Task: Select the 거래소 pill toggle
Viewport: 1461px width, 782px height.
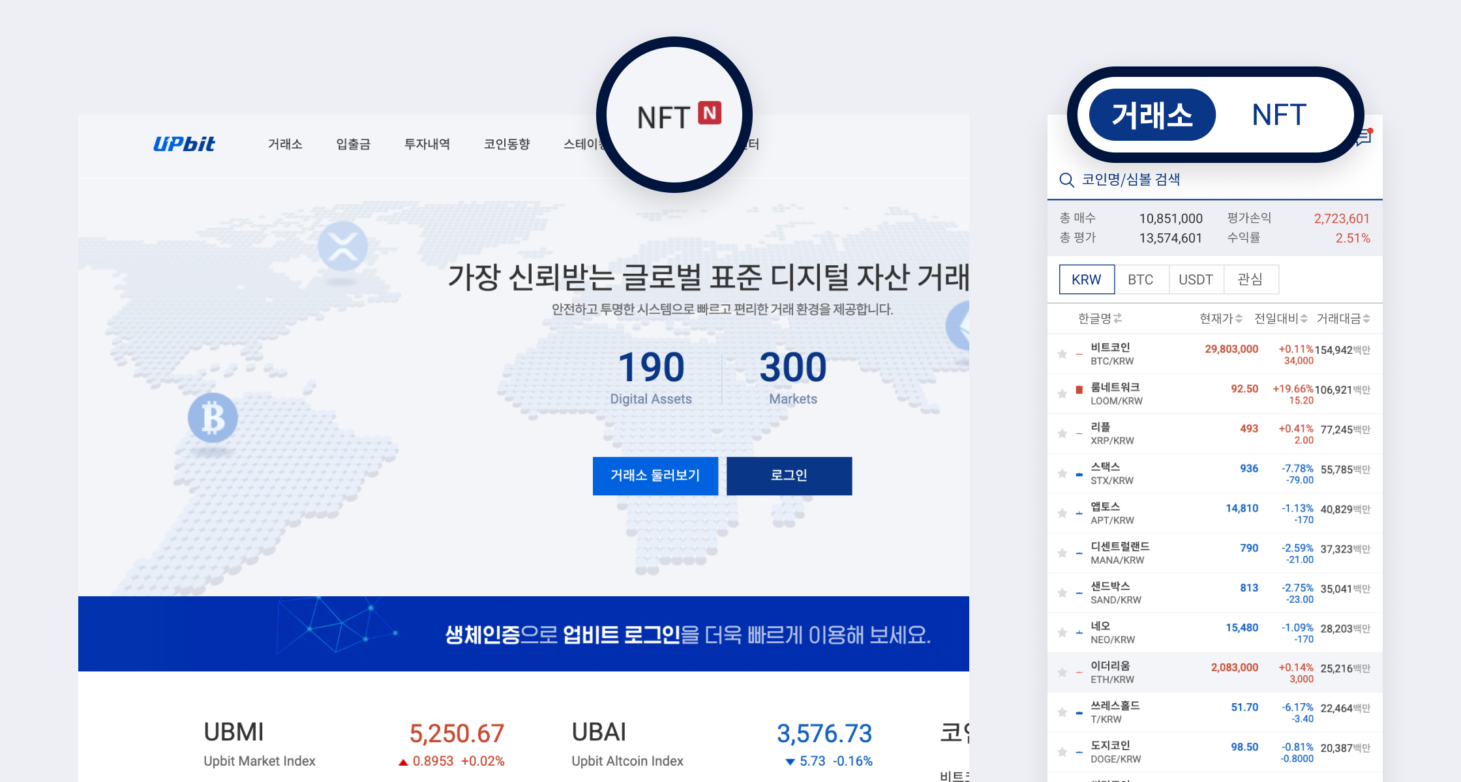Action: click(x=1152, y=115)
